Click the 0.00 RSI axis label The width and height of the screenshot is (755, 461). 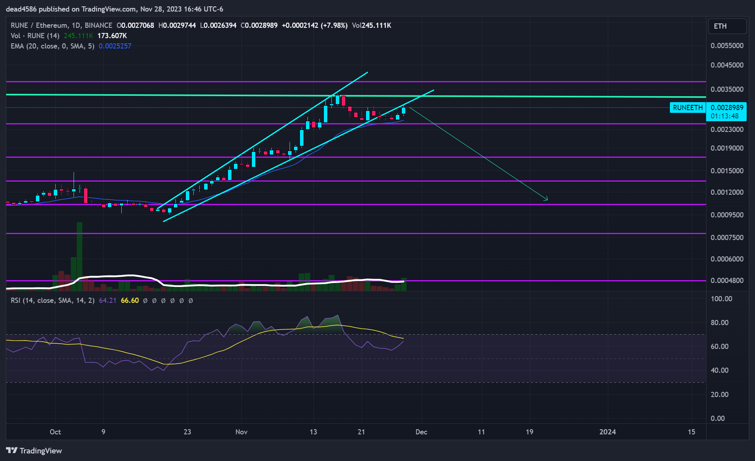[x=718, y=418]
